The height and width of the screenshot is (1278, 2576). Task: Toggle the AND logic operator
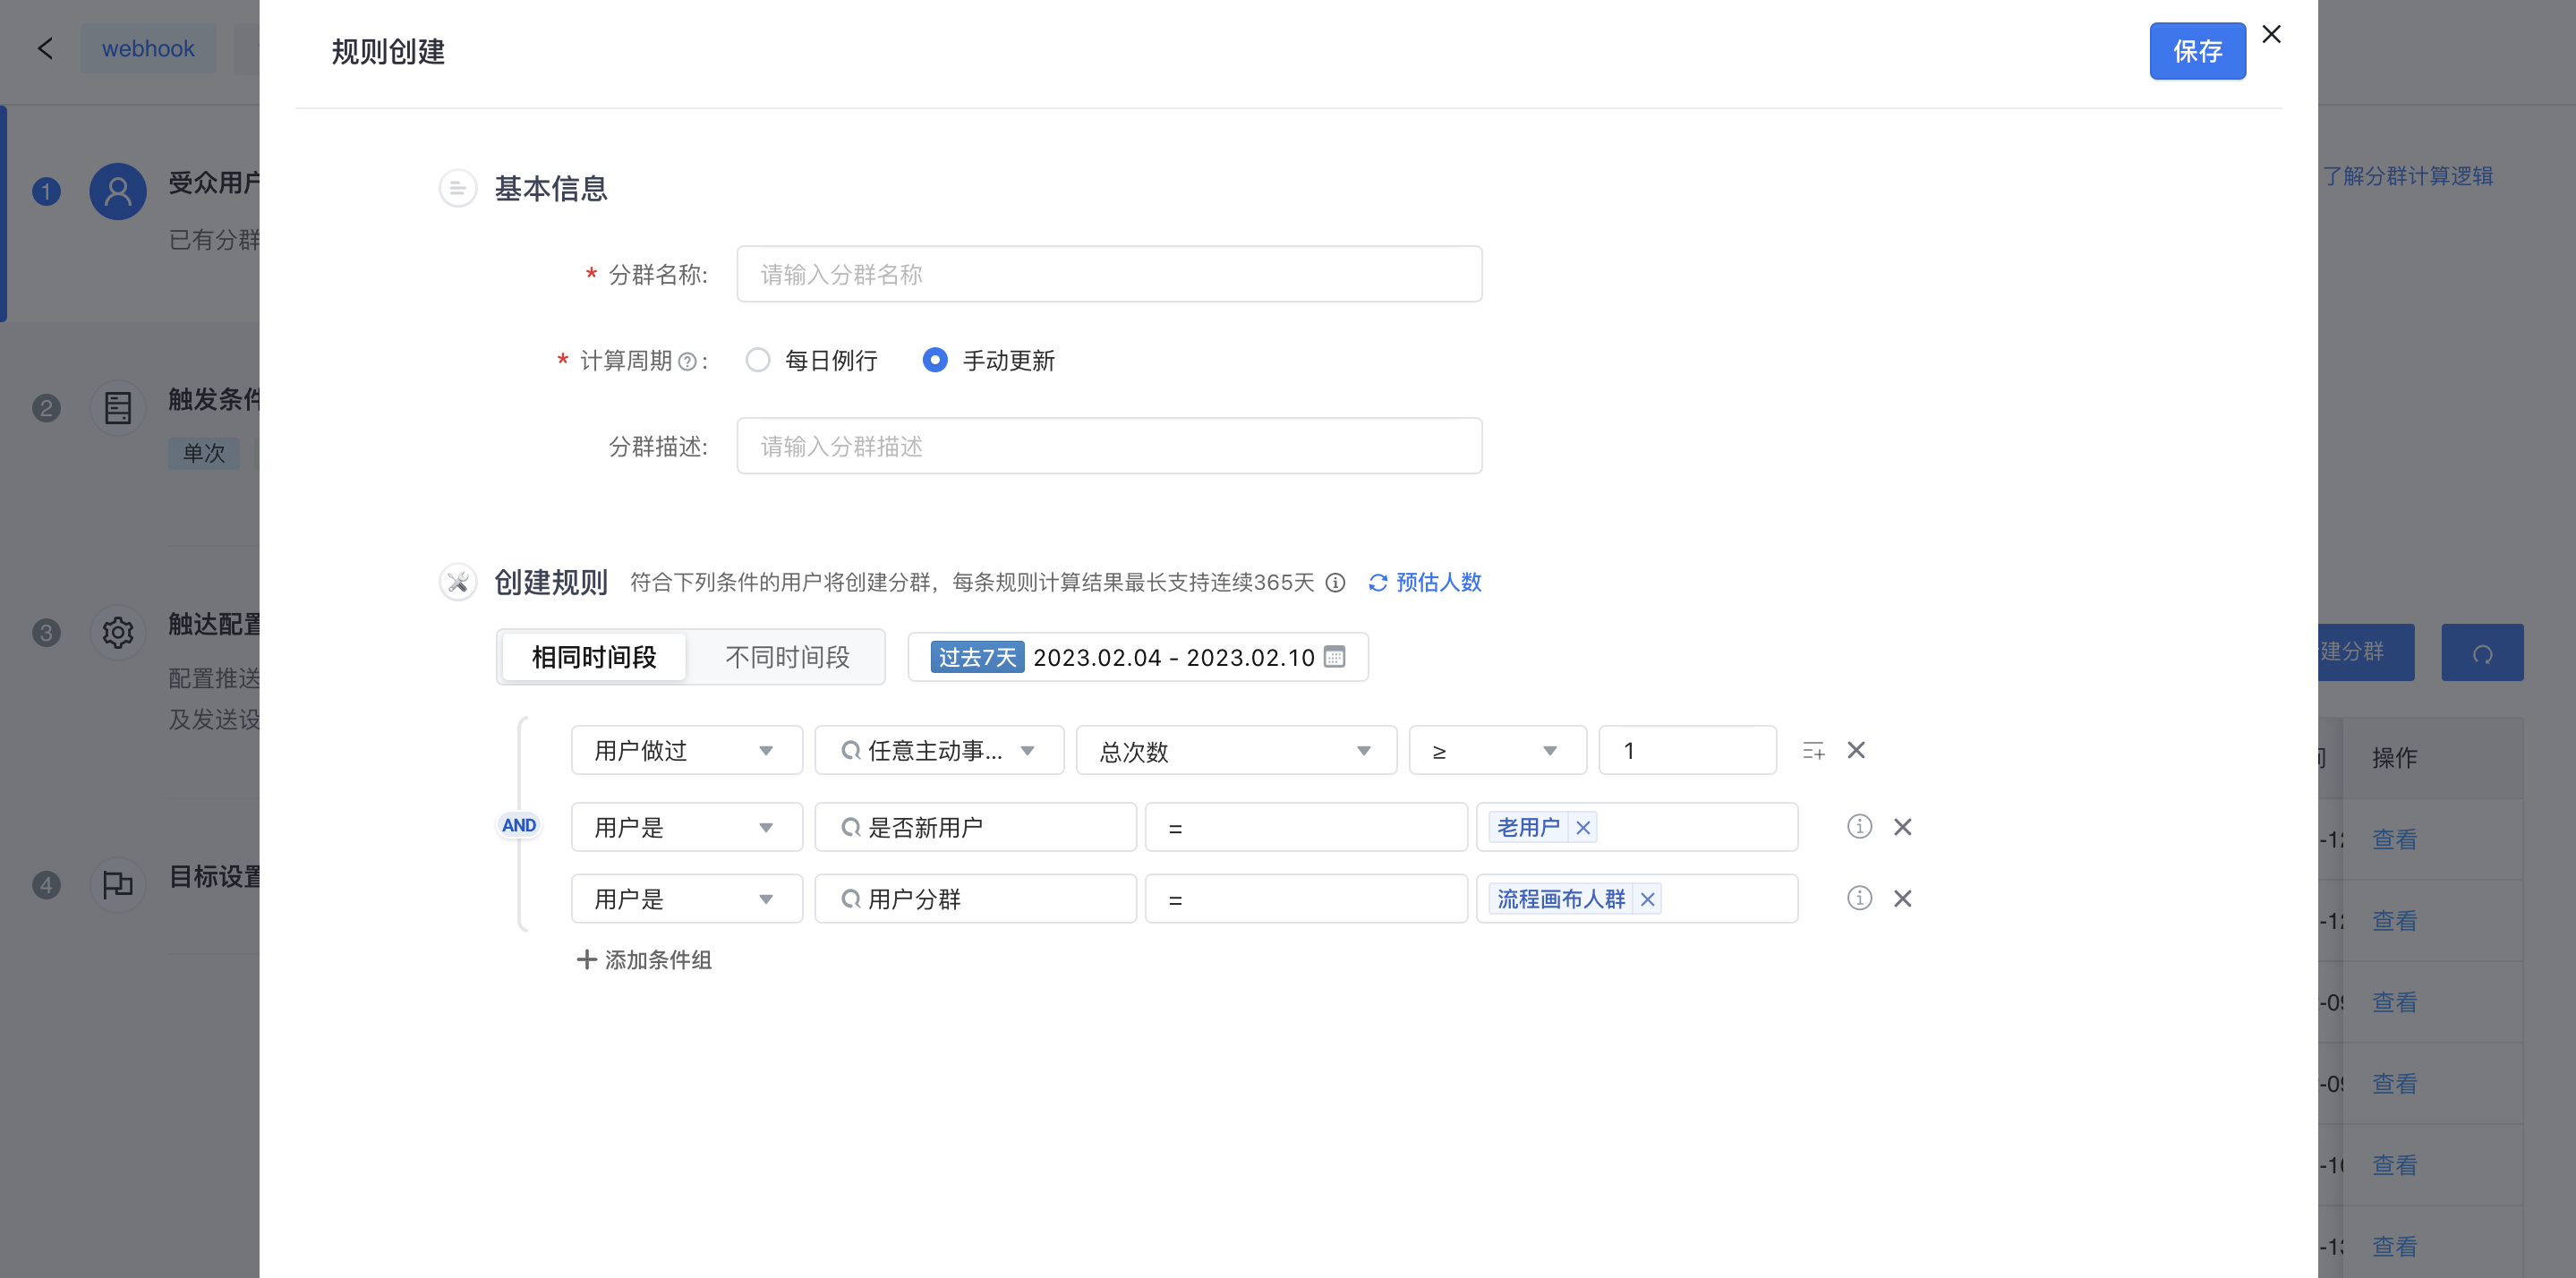[x=519, y=826]
